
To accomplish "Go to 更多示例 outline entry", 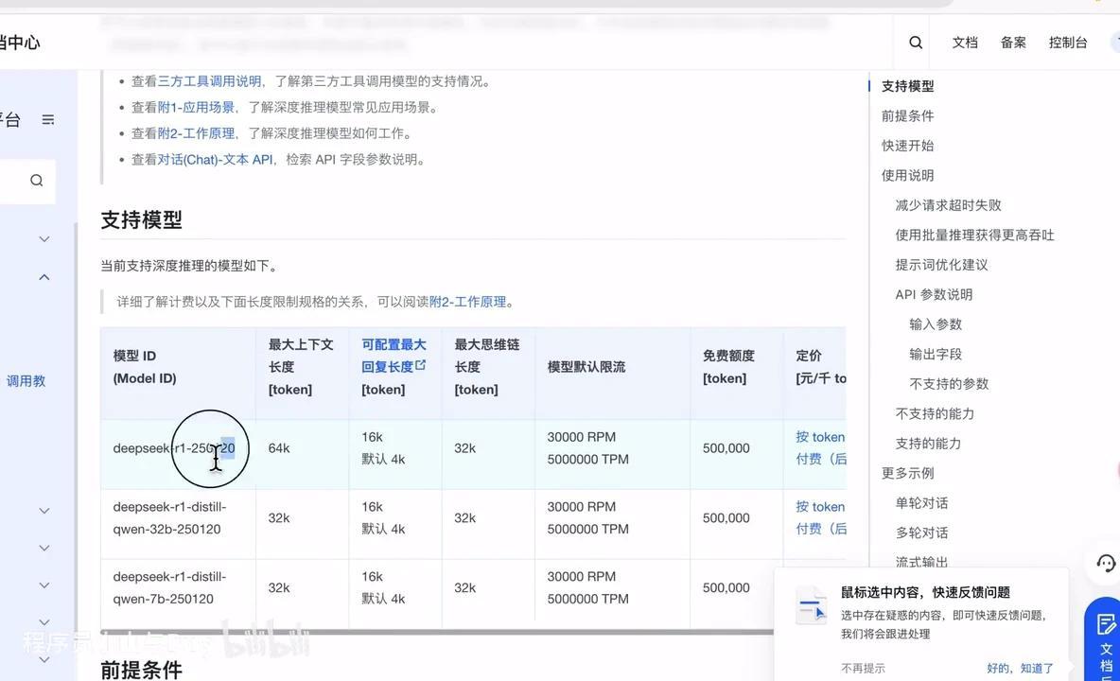I will 907,473.
